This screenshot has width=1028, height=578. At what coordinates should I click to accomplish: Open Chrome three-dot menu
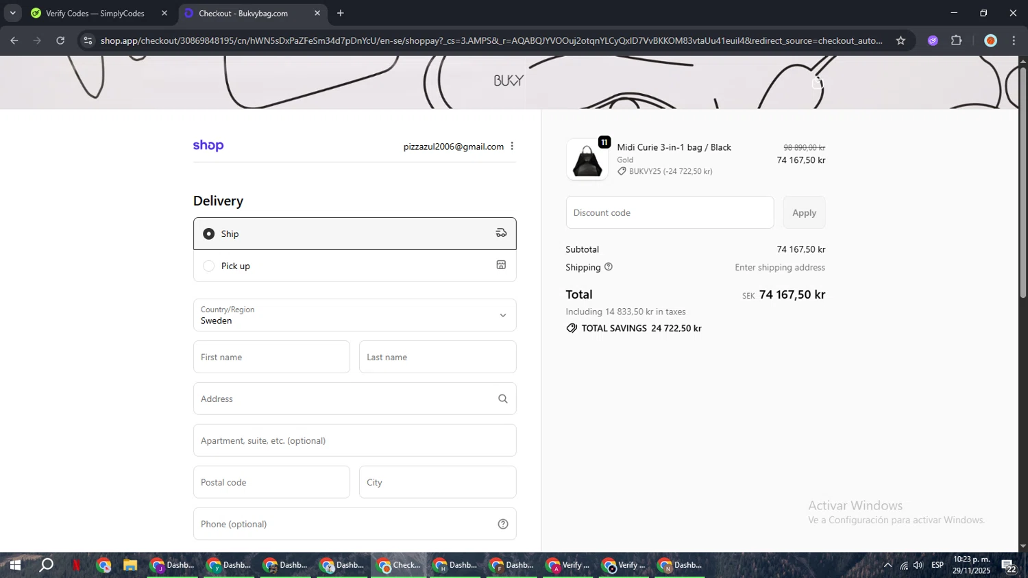pos(1014,40)
